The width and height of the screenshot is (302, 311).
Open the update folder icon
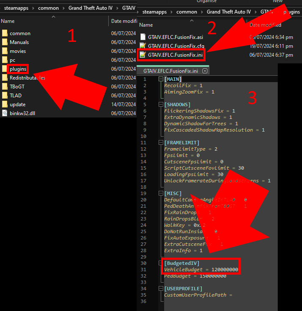pyautogui.click(x=5, y=105)
